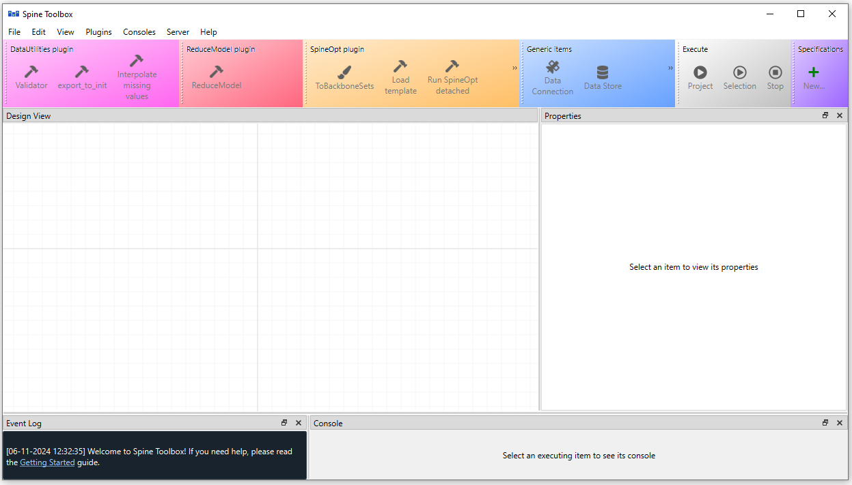Viewport: 852px width, 485px height.
Task: Click the ReduceModel plugin toolbar label
Action: (221, 49)
